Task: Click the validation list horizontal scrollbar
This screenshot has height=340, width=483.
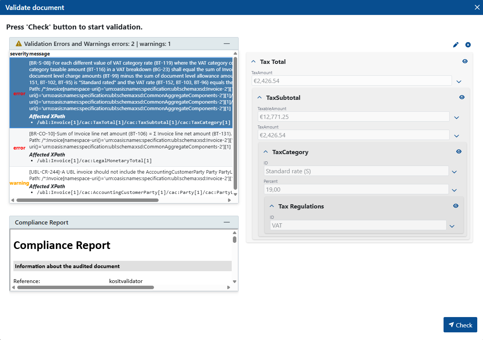Action: tap(87, 200)
